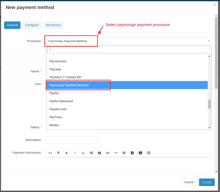
Task: Choose Paymongo Payment Method option
Action: pyautogui.click(x=127, y=85)
